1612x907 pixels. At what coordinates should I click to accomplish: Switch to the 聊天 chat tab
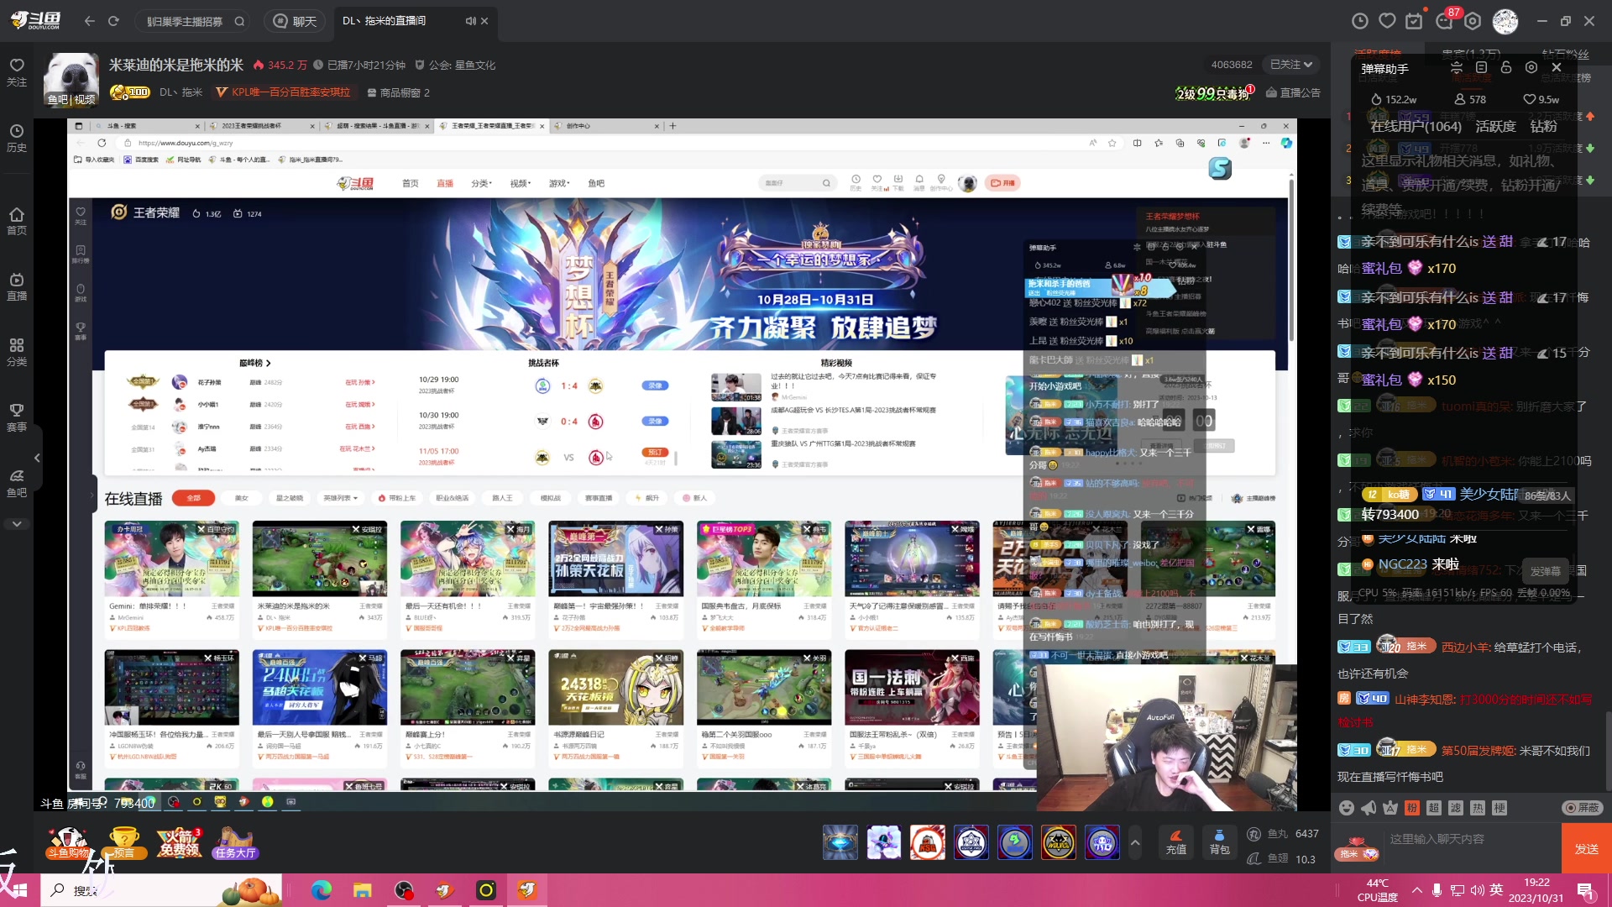pos(296,21)
